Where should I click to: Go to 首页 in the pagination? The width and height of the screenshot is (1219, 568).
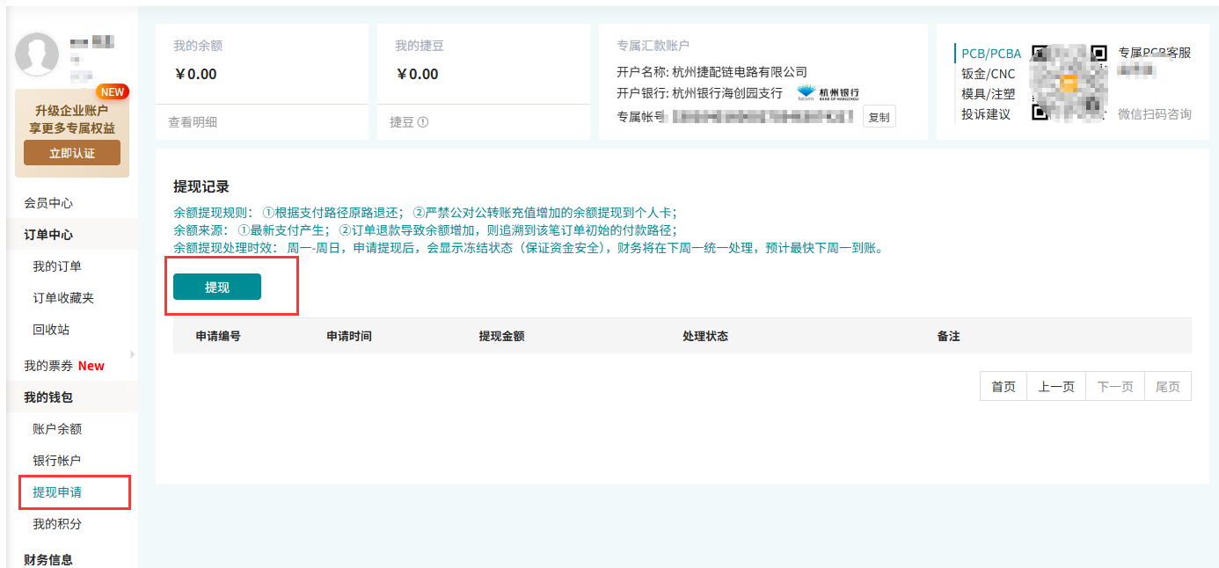click(x=1004, y=387)
